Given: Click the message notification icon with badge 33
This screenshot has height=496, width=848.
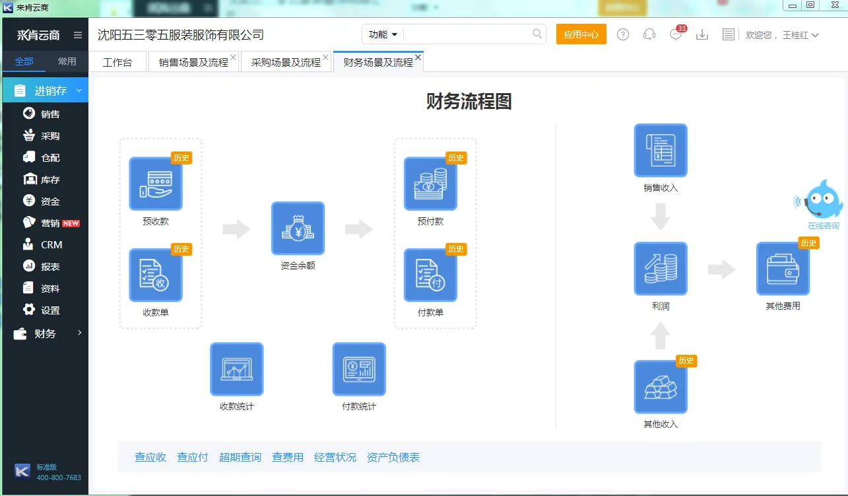Looking at the screenshot, I should tap(675, 35).
